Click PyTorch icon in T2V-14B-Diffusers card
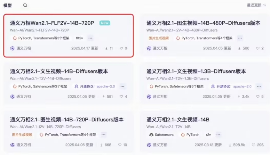The height and width of the screenshot is (155, 270). point(15,86)
